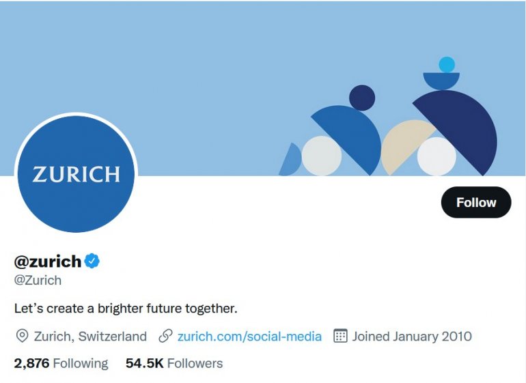This screenshot has height=383, width=526.
Task: Click the calendar icon beside Joined
Action: (x=340, y=336)
